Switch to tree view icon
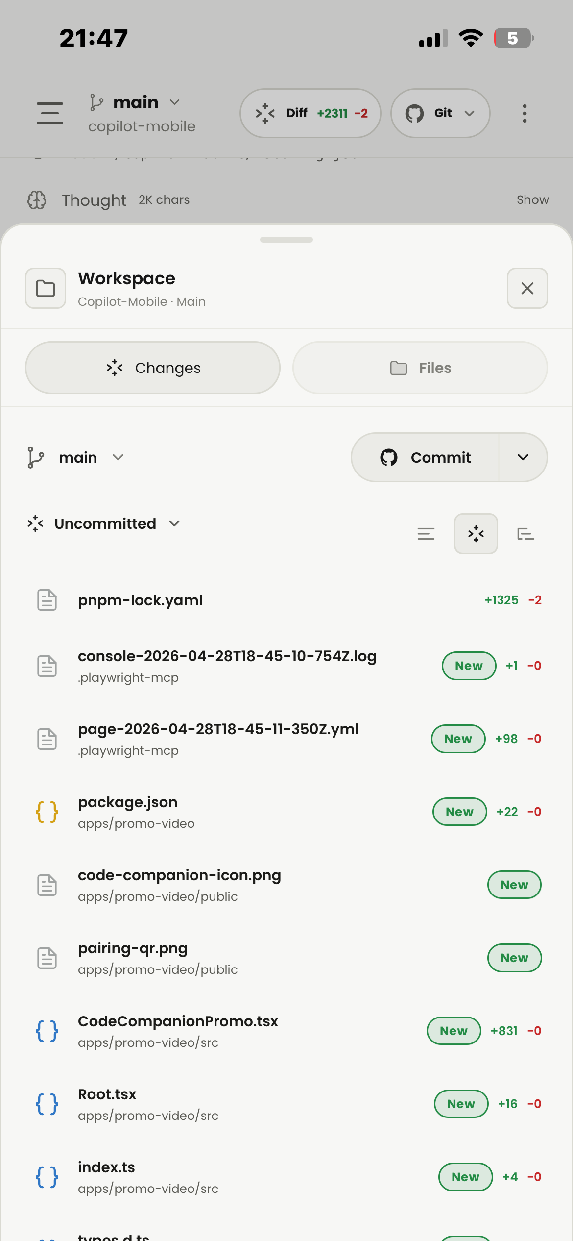This screenshot has height=1241, width=573. 526,534
